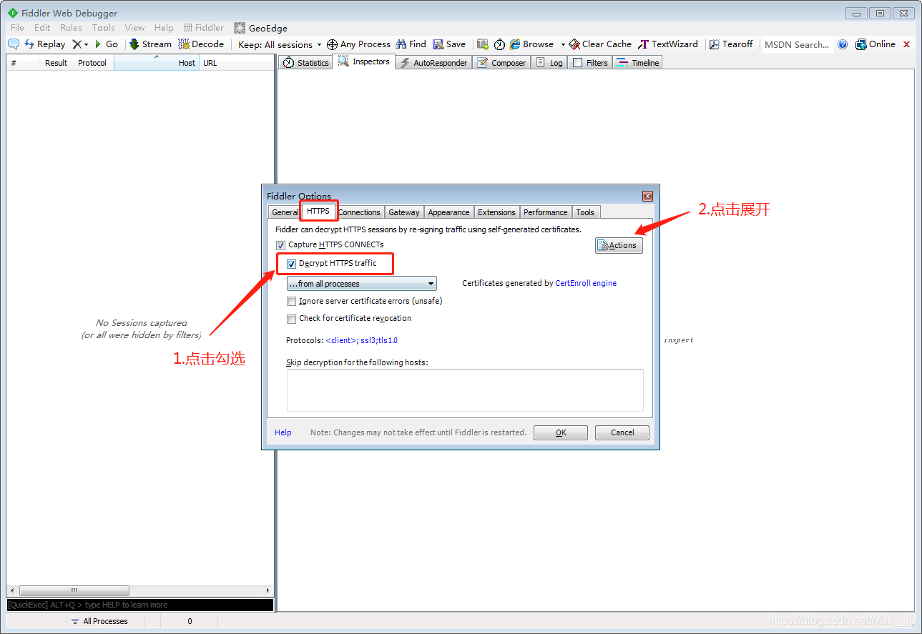Open the Rules menu
Screen dimensions: 922x634
(71, 28)
